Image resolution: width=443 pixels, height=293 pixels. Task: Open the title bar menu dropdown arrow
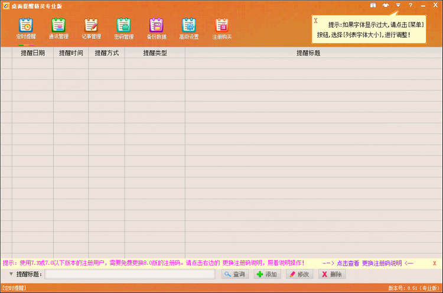[398, 5]
